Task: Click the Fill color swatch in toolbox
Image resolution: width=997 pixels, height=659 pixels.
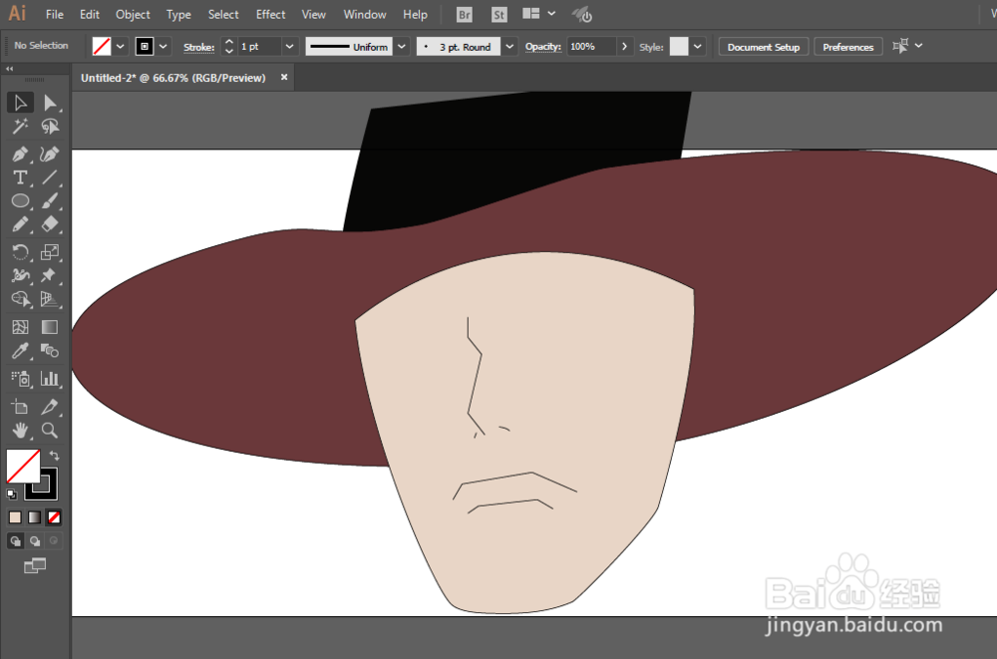Action: click(22, 466)
